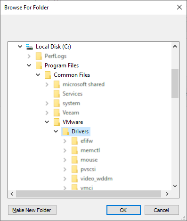The image size is (187, 221).
Task: Expand the microsoft shared folder
Action: [x=47, y=84]
